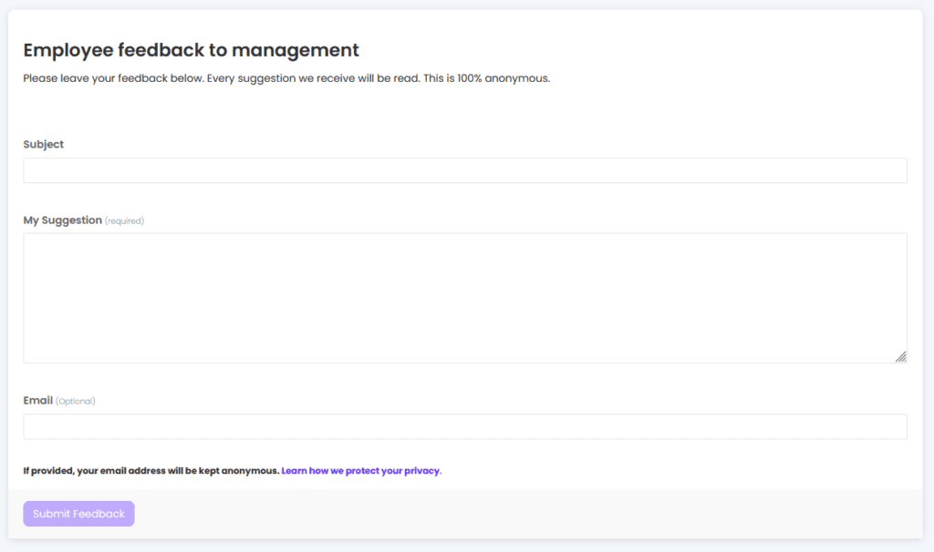This screenshot has height=552, width=934.
Task: Click the word 'privacy' in the purple link
Action: pyautogui.click(x=420, y=471)
